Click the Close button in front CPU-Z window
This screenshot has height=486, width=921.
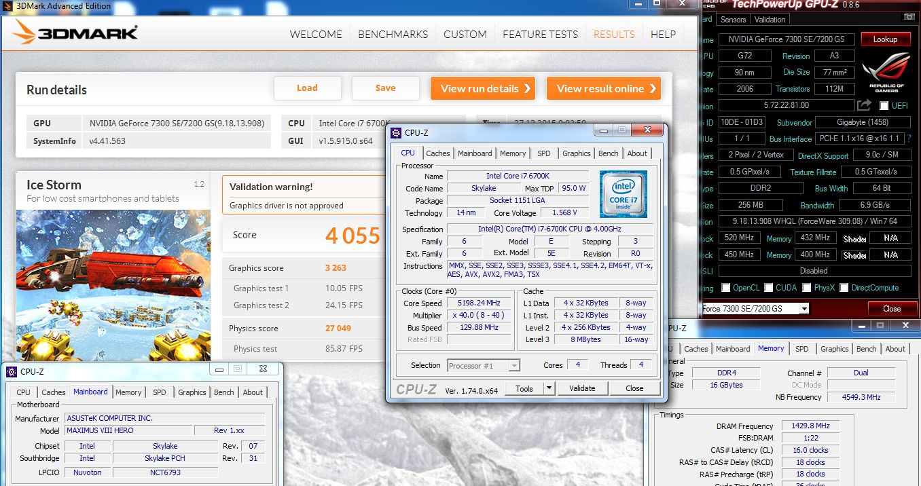634,388
